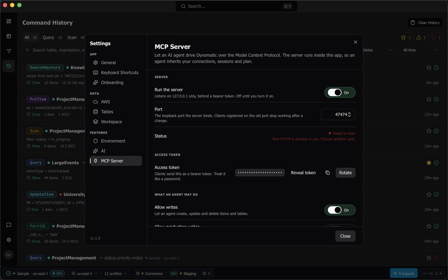448x280 pixels.
Task: Open the us-east-1 region dropdown in status bar
Action: [85, 273]
